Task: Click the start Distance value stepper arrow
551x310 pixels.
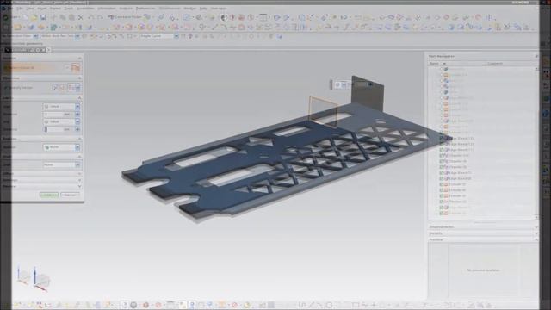Action: tap(77, 114)
